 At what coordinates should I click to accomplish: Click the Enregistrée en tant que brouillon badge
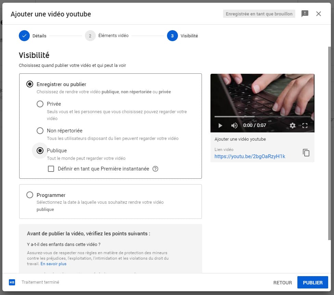coord(259,14)
